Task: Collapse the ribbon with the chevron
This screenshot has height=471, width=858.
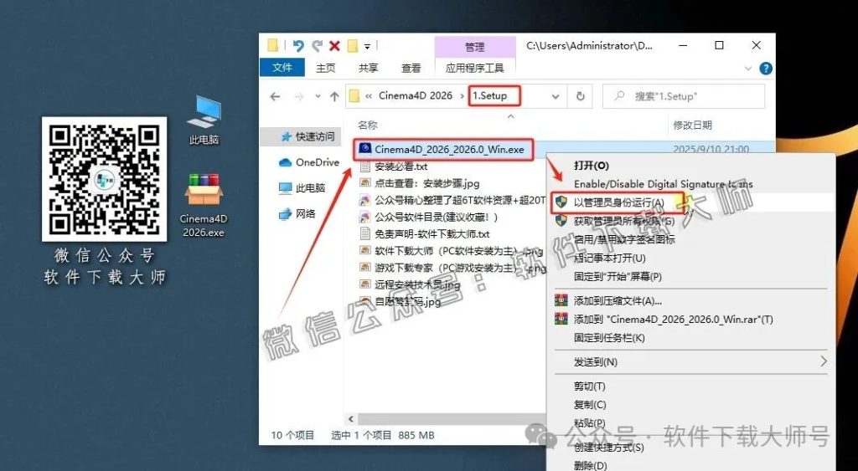Action: point(748,69)
